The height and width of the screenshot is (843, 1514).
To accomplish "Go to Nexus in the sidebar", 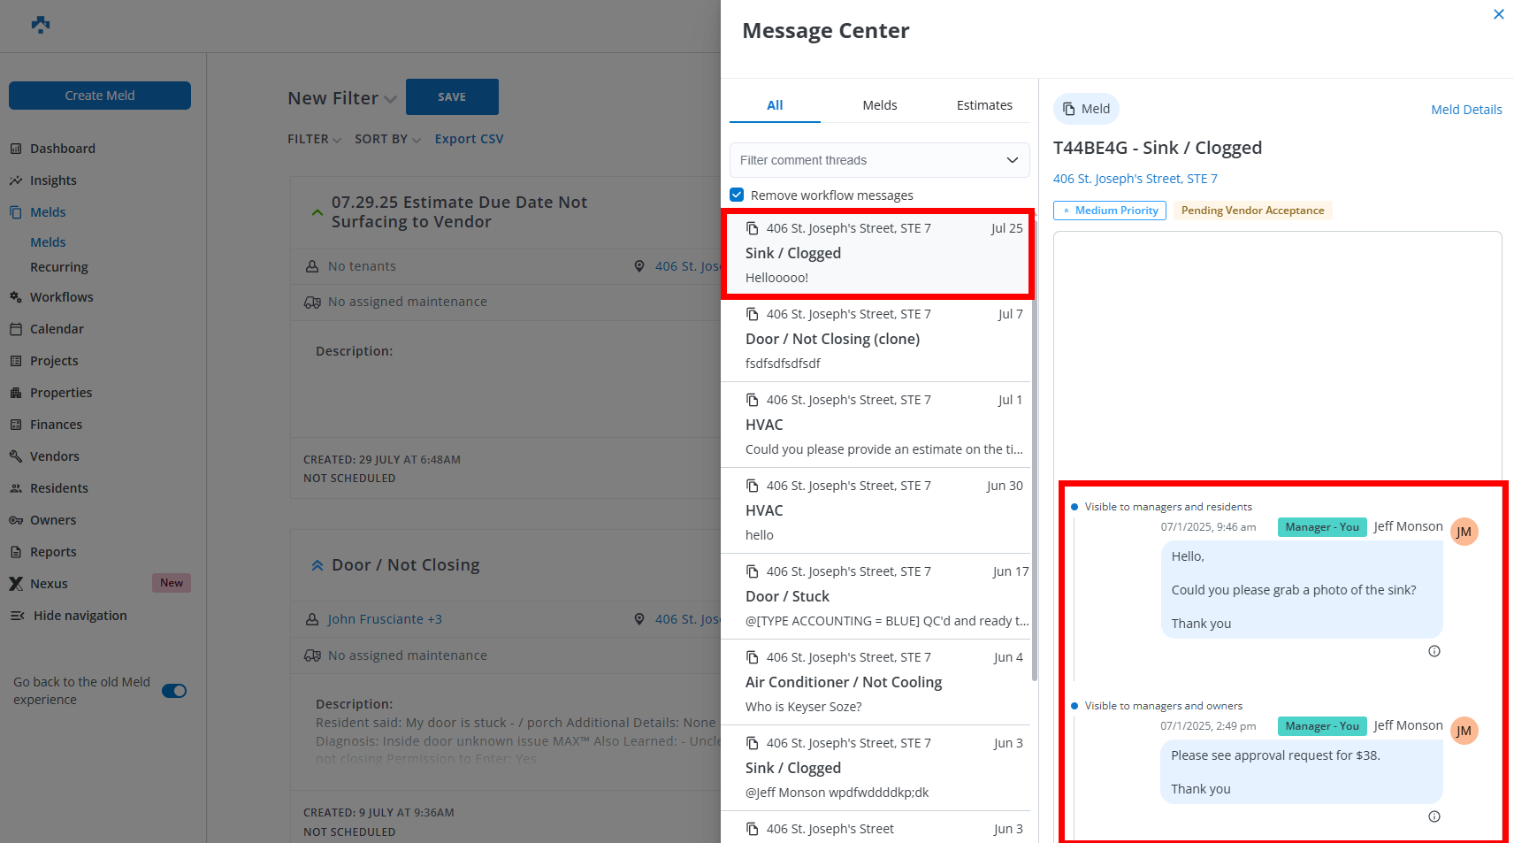I will tap(49, 584).
